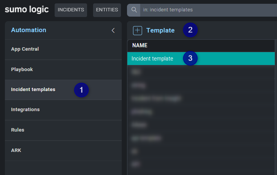Select the highlighted Incident template row

click(152, 59)
